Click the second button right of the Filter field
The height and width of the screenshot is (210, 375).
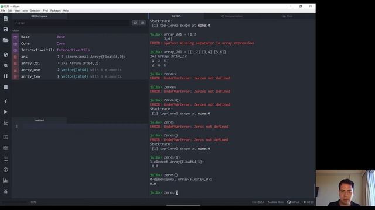point(142,23)
